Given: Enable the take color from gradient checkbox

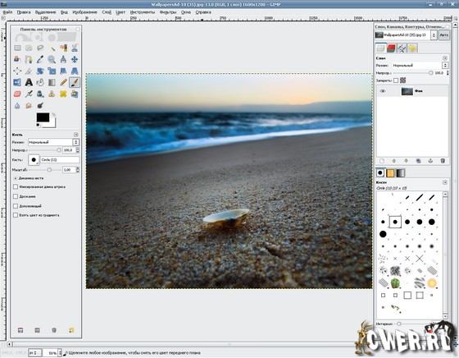Looking at the screenshot, I should click(x=16, y=215).
